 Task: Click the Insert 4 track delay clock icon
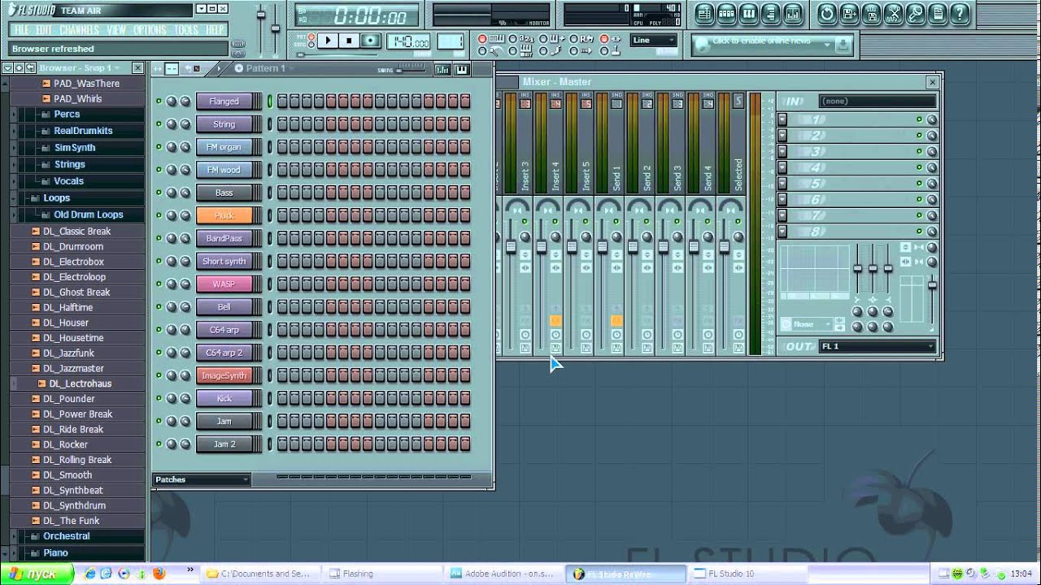pos(555,335)
